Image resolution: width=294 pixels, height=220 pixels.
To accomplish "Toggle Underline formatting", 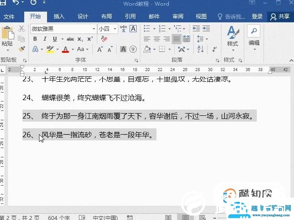I will click(55, 39).
